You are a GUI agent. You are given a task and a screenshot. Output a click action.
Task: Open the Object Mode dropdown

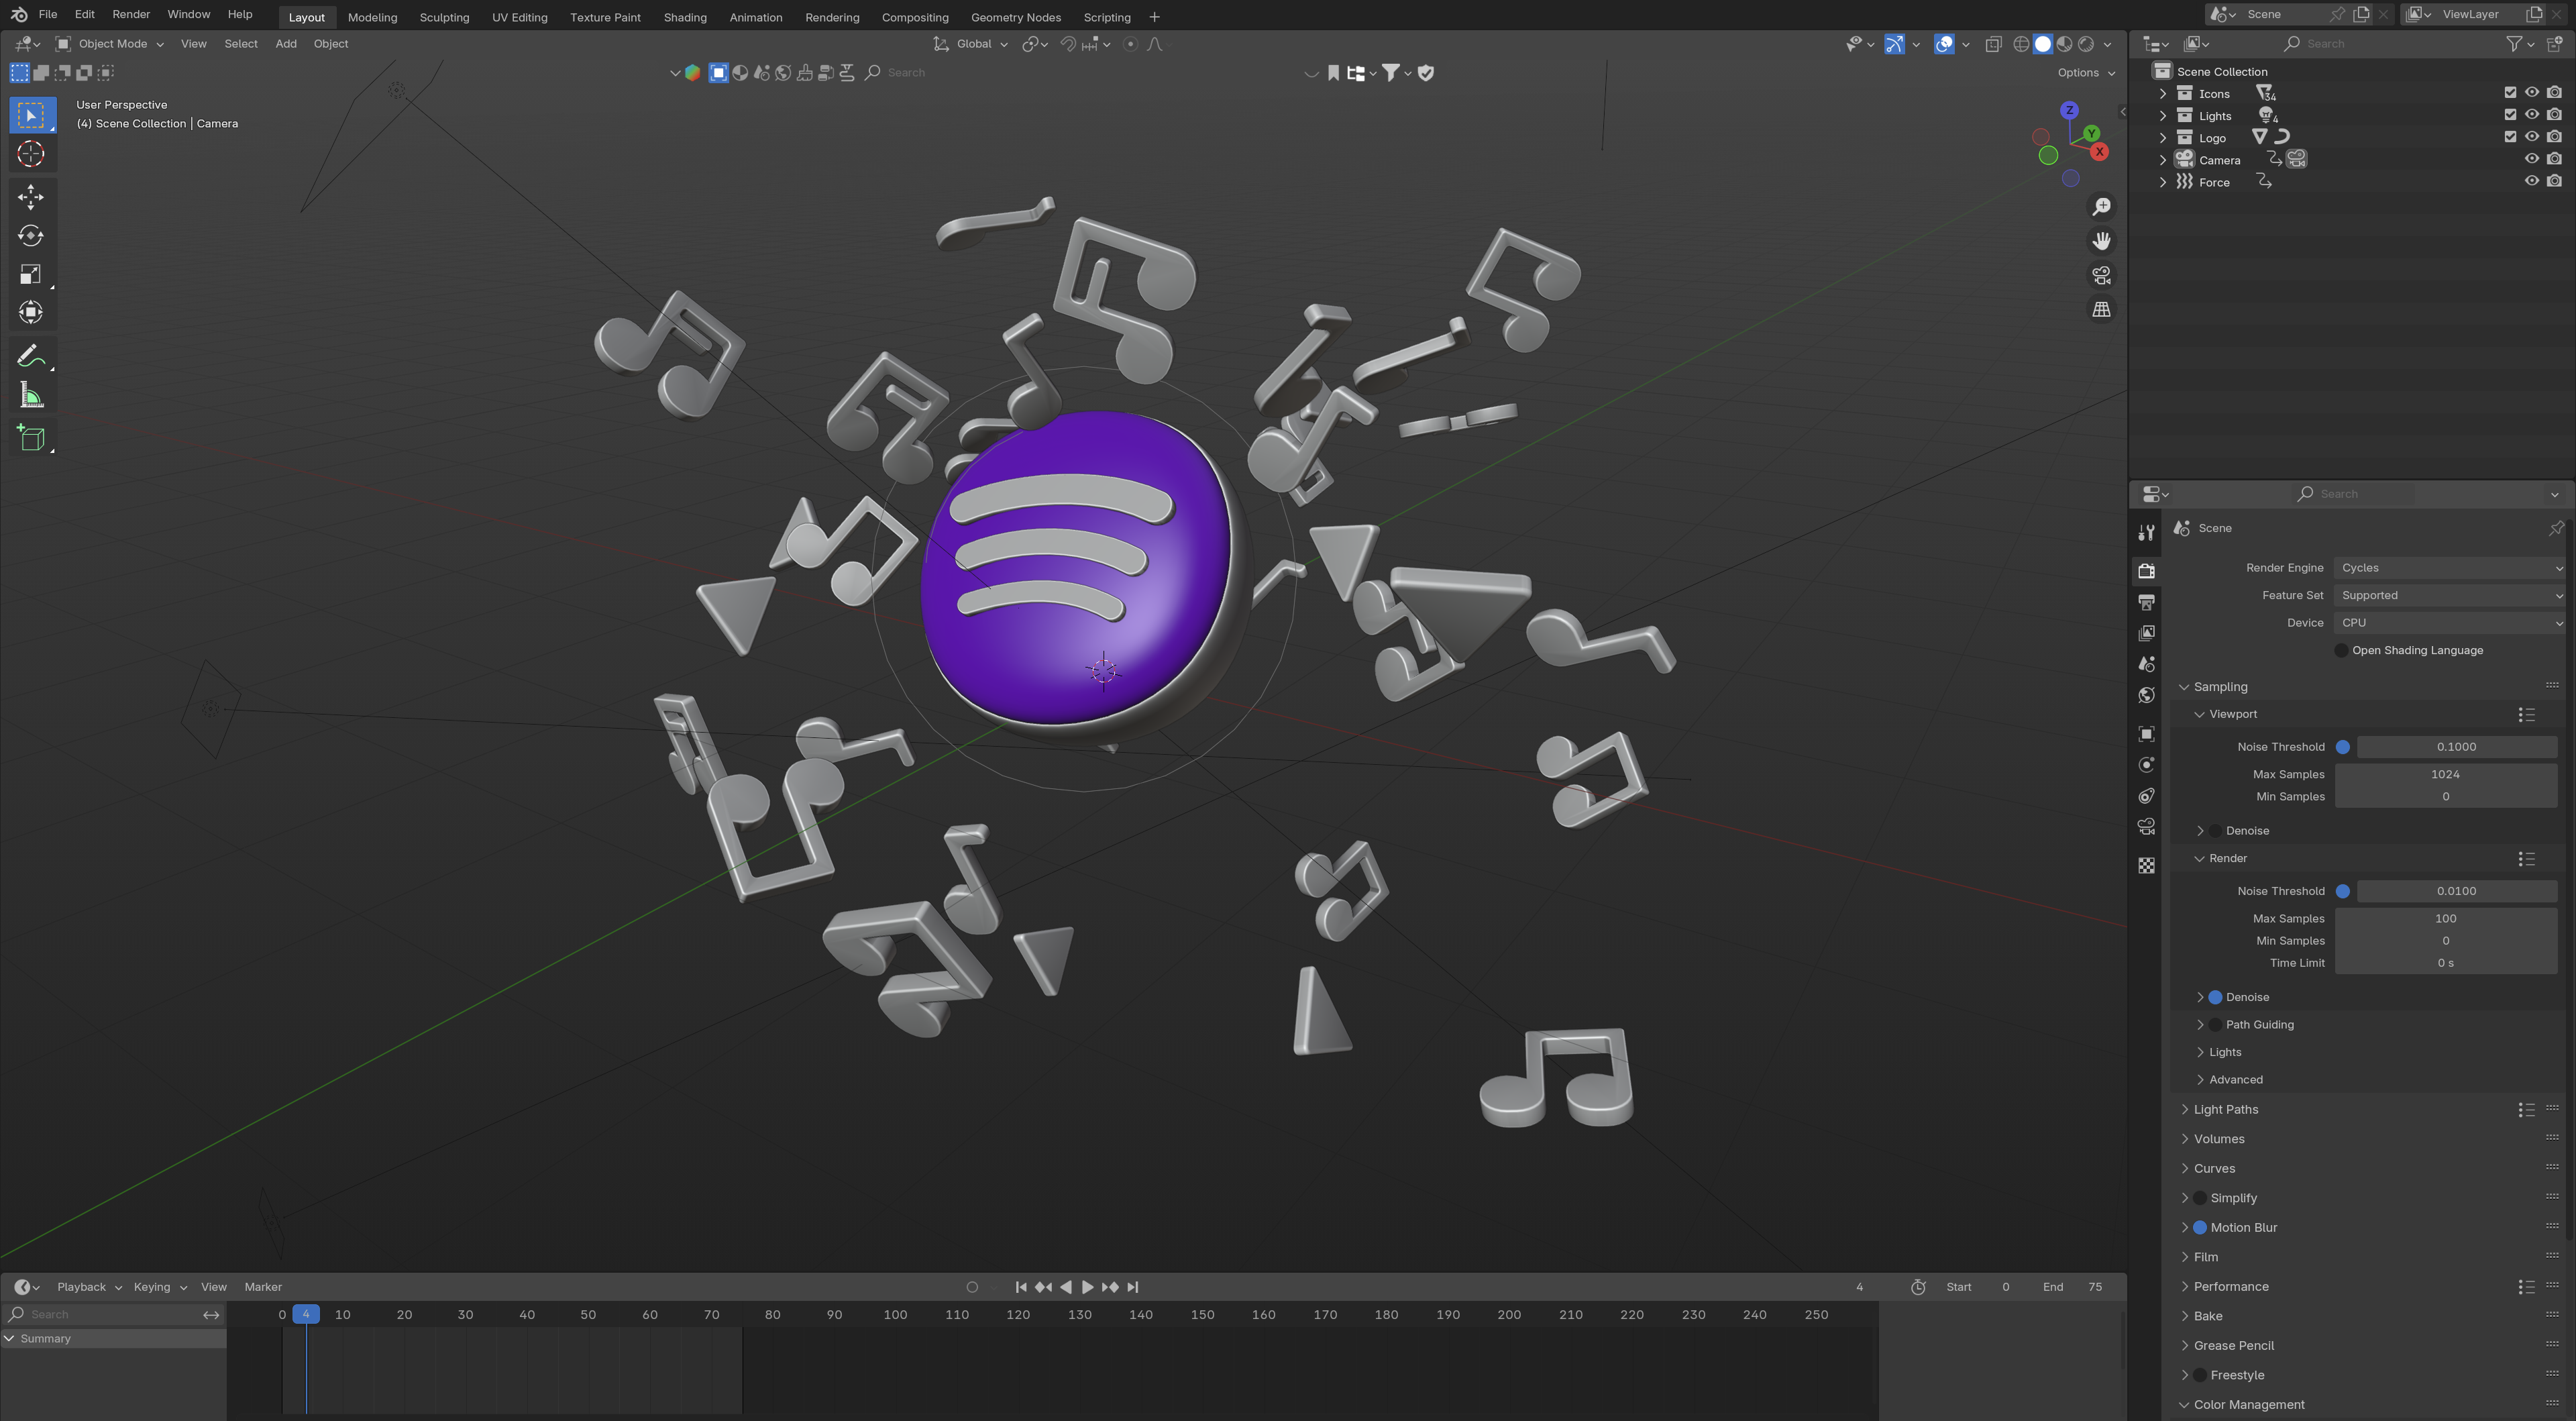[x=110, y=44]
